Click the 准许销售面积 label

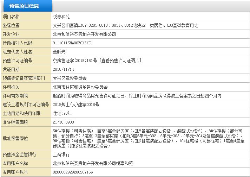tap(15, 122)
